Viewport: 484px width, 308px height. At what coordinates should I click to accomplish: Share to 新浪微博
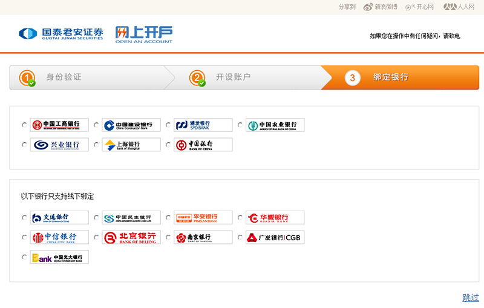click(381, 7)
